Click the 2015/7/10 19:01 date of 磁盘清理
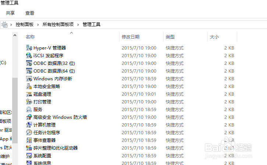 click(139, 94)
